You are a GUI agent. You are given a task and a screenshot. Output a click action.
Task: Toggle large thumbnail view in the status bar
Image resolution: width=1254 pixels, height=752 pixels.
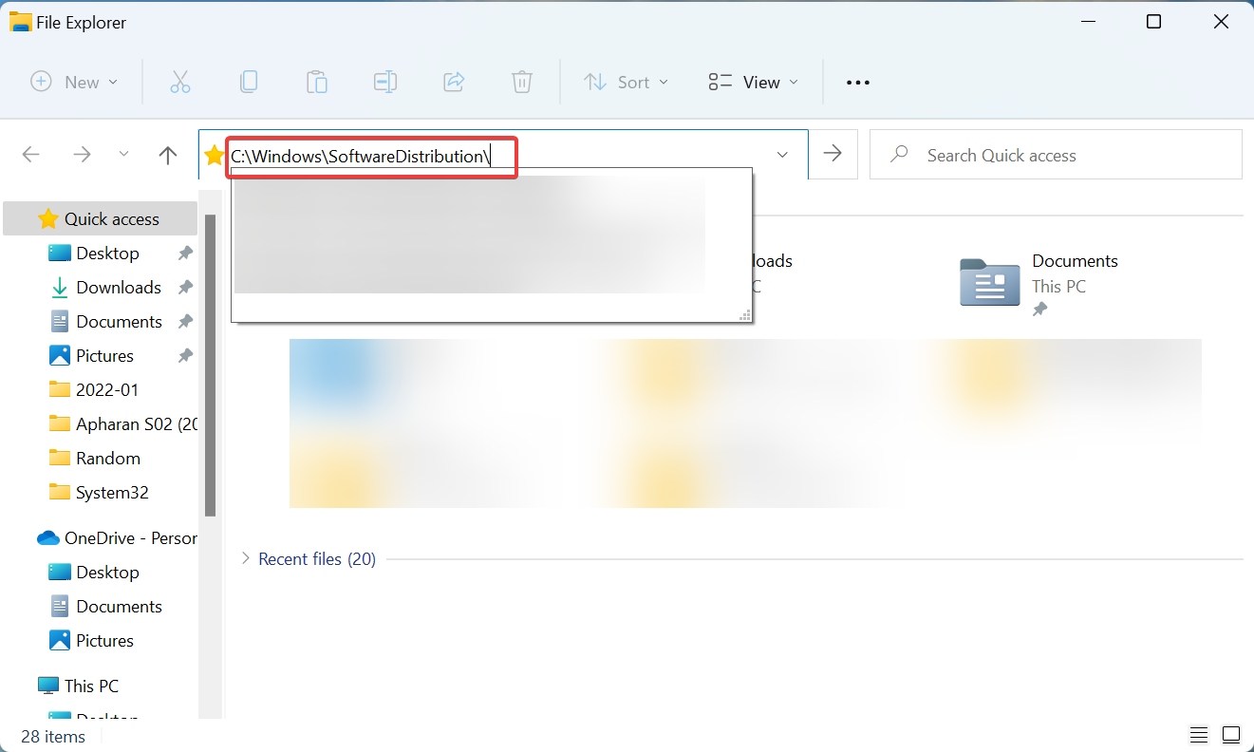[1231, 734]
